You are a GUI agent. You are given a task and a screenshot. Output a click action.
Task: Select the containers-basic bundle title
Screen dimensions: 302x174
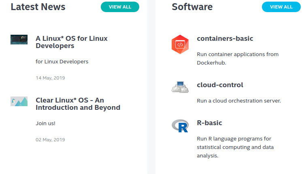click(225, 39)
